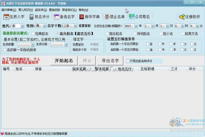Image resolution: width=205 pixels, height=137 pixels.
Task: Click the 注册软件 key icon
Action: pyautogui.click(x=182, y=17)
